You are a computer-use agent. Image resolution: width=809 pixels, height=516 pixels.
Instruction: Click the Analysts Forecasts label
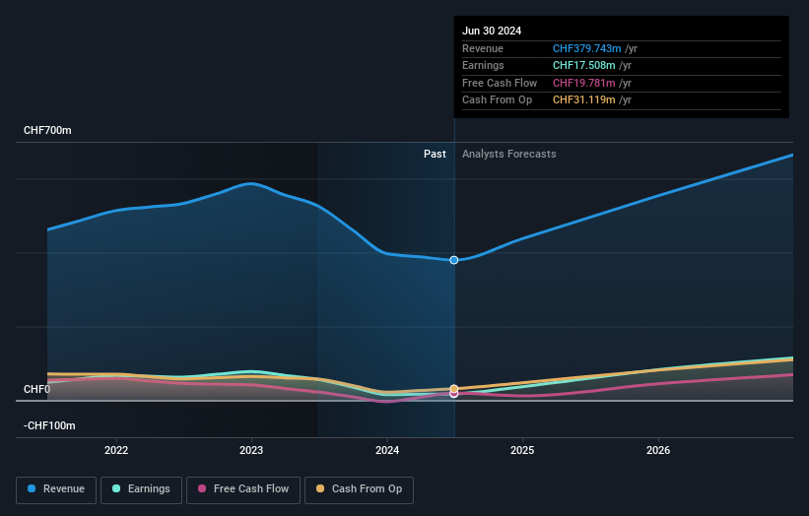coord(509,155)
